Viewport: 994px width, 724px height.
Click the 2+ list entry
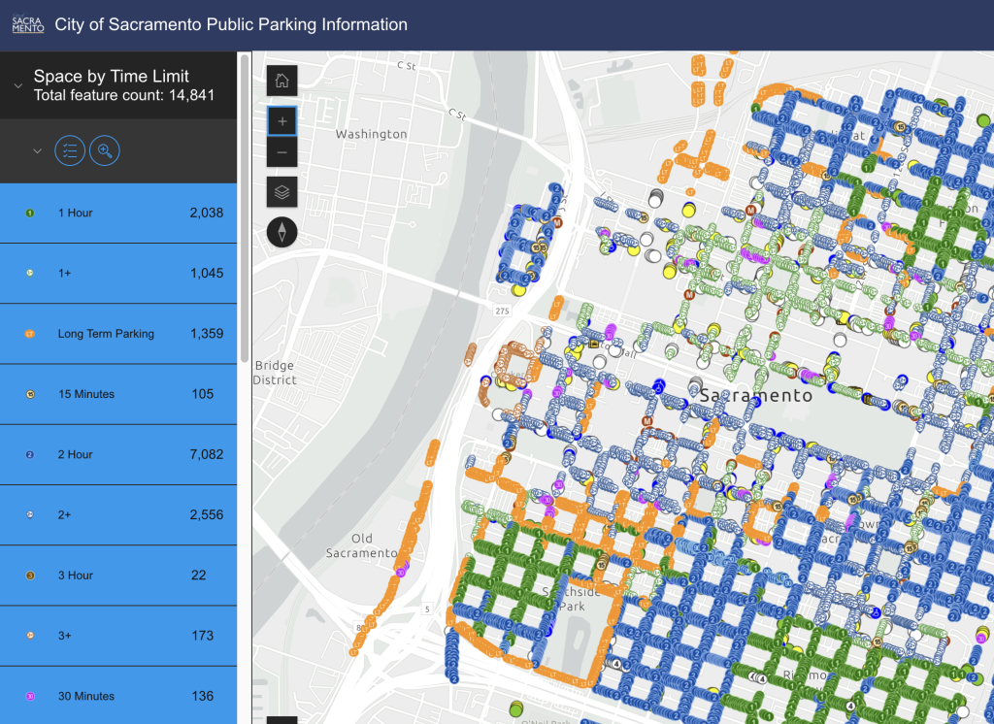[x=118, y=514]
